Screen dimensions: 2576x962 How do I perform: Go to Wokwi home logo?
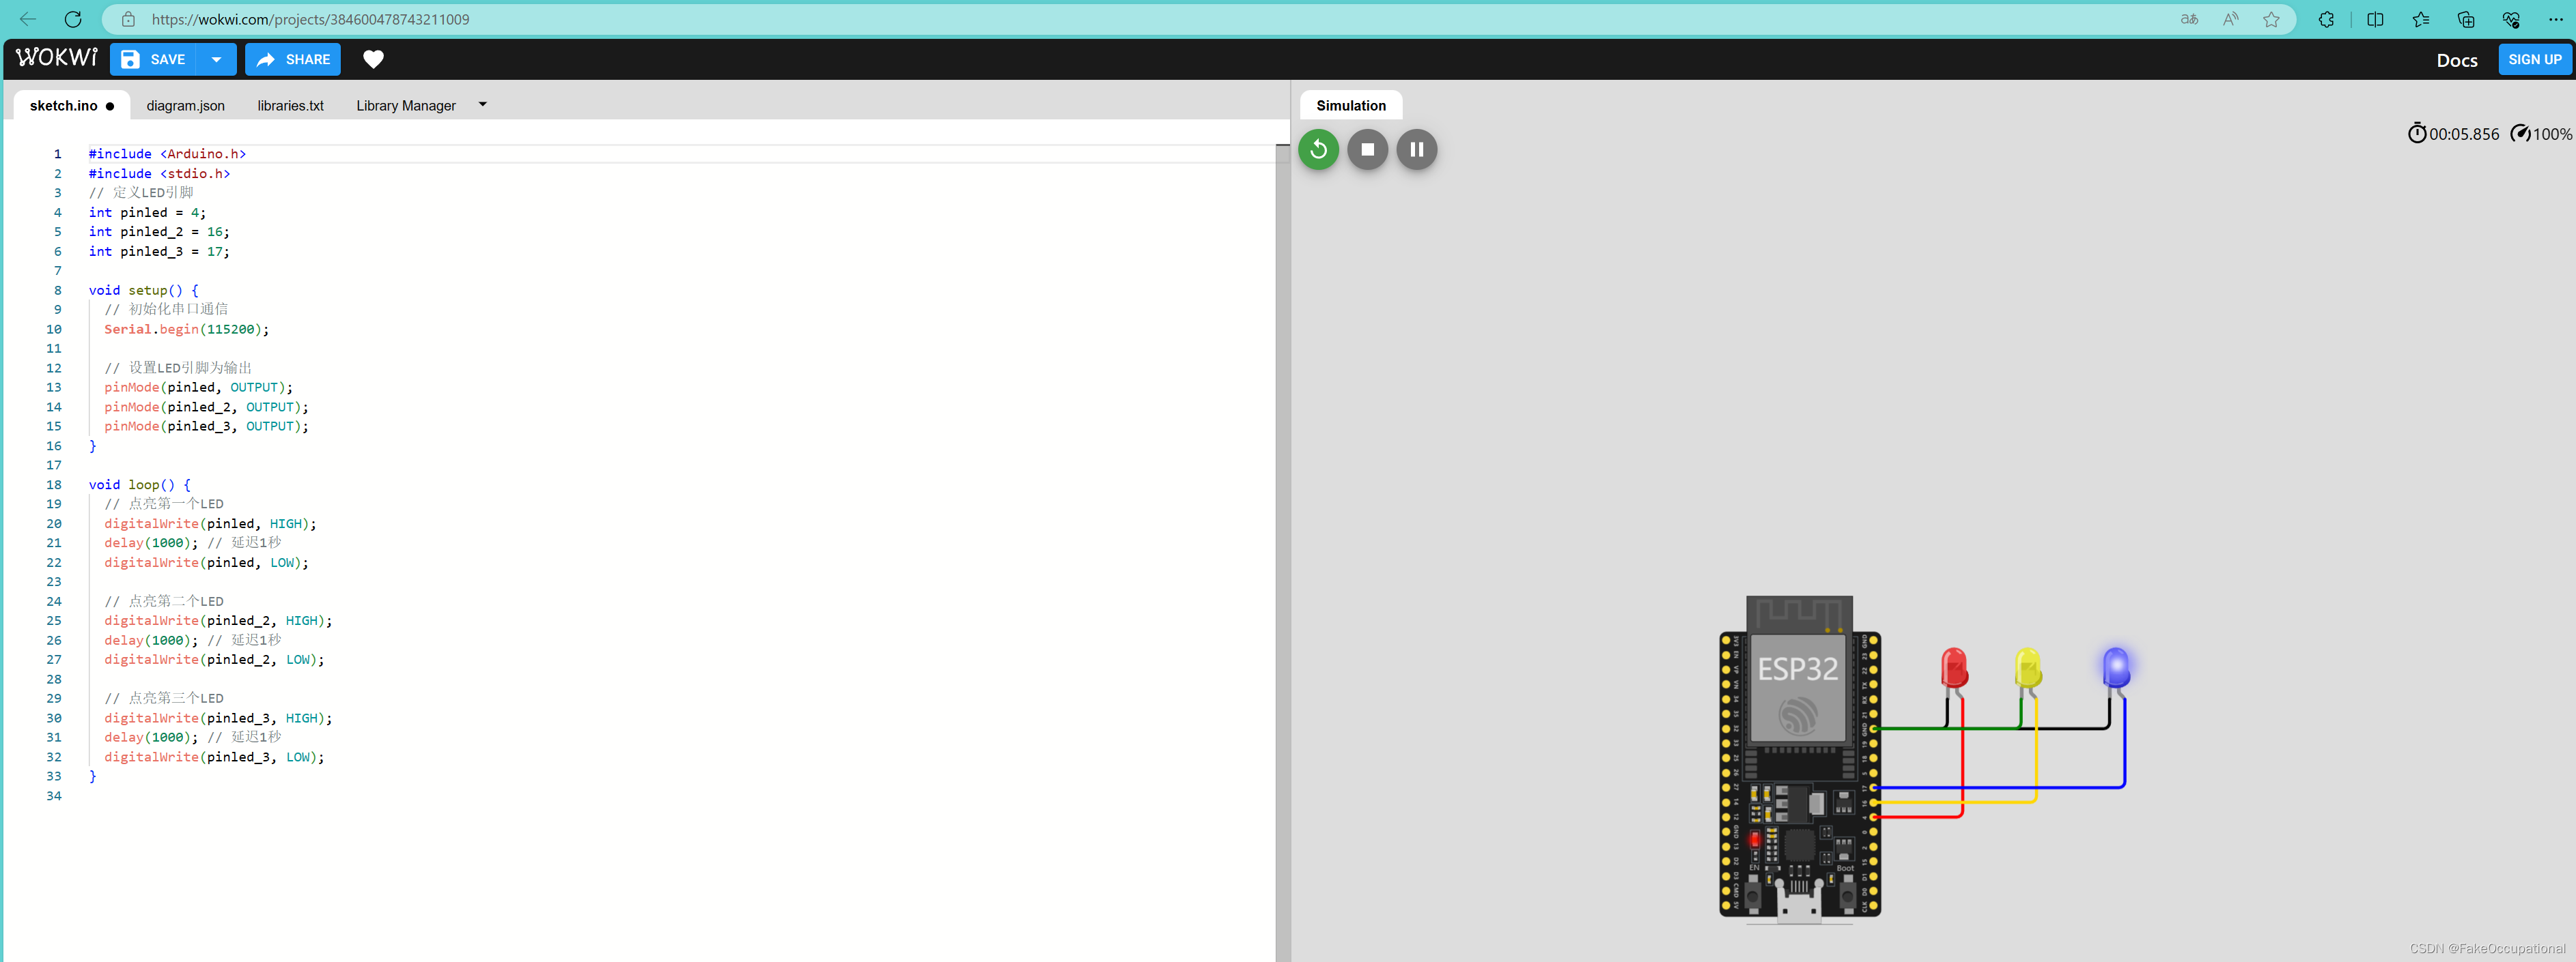[x=57, y=58]
